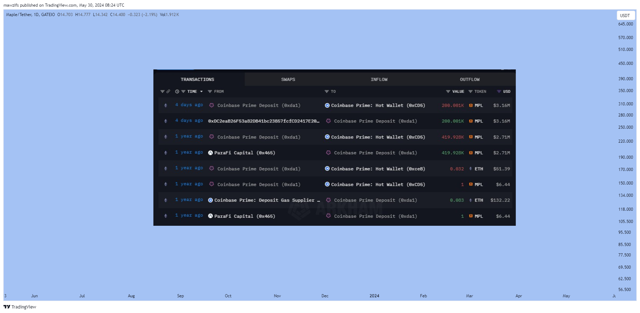Switch to the INFLOW tab
This screenshot has height=313, width=640.
tap(379, 80)
